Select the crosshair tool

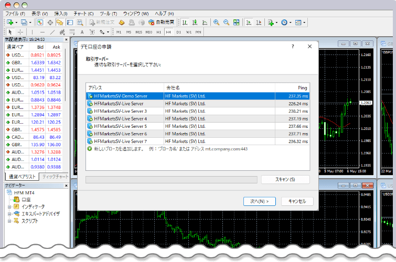[20, 32]
